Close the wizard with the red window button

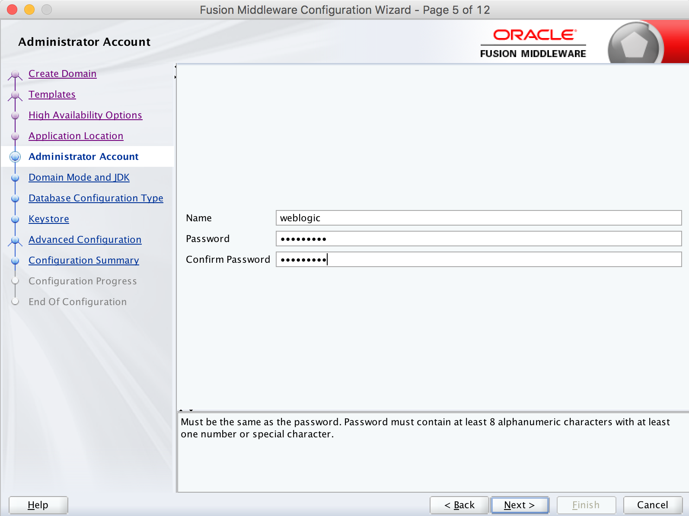coord(12,10)
